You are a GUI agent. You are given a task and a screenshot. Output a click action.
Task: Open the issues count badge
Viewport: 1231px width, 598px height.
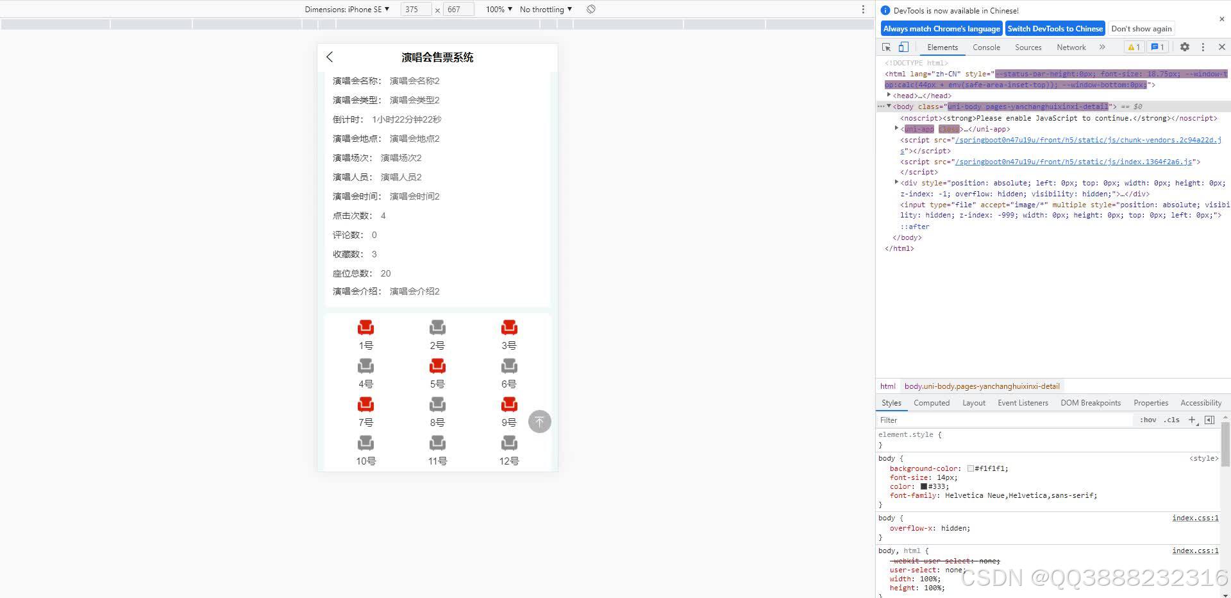(x=1157, y=47)
